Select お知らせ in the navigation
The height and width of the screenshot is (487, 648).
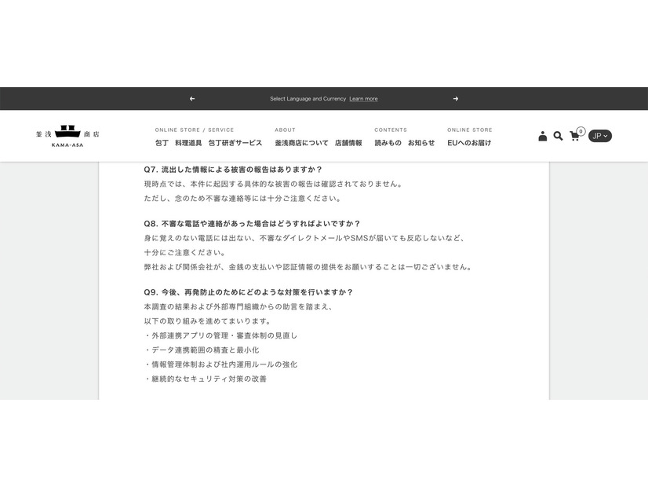pos(420,142)
